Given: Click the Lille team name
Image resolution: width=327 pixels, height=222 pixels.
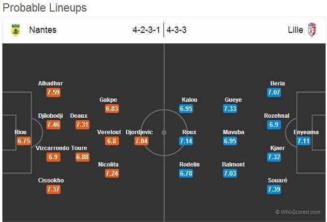Looking at the screenshot, I should (x=295, y=30).
